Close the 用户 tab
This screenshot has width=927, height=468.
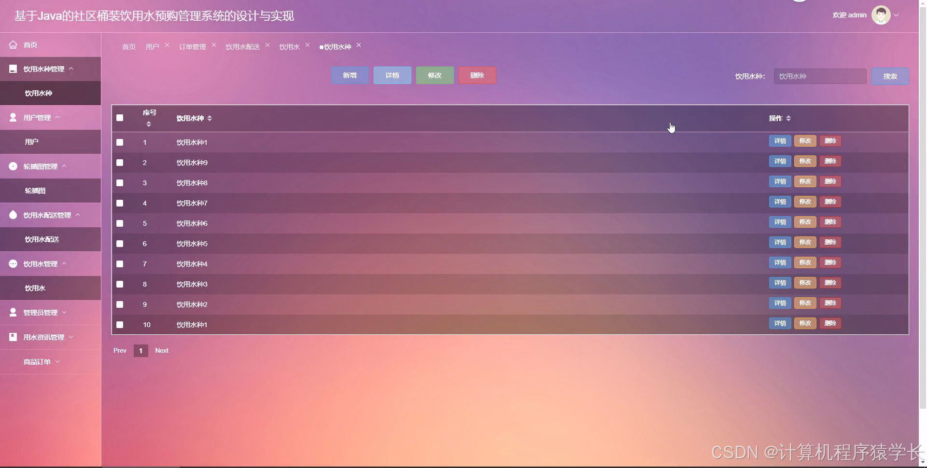[x=167, y=45]
